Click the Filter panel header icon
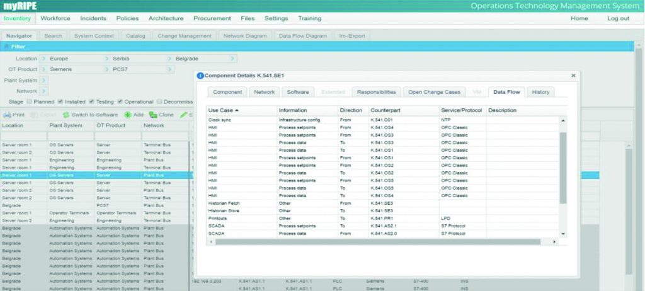 click(6, 47)
